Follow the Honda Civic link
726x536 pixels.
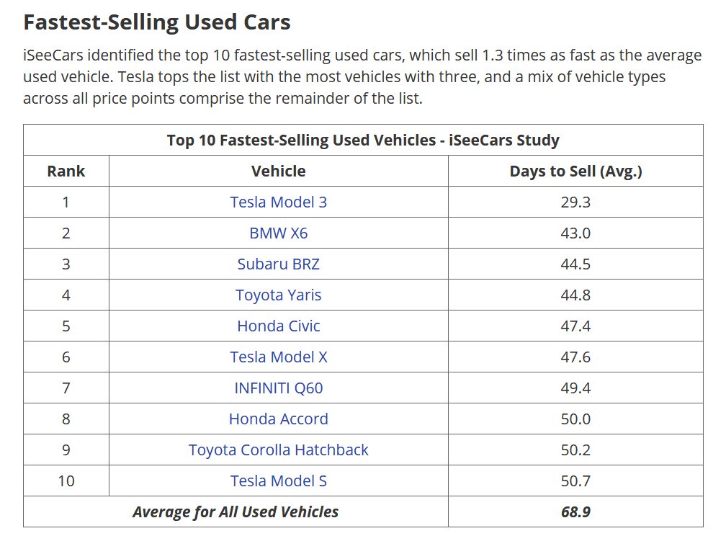pyautogui.click(x=278, y=326)
